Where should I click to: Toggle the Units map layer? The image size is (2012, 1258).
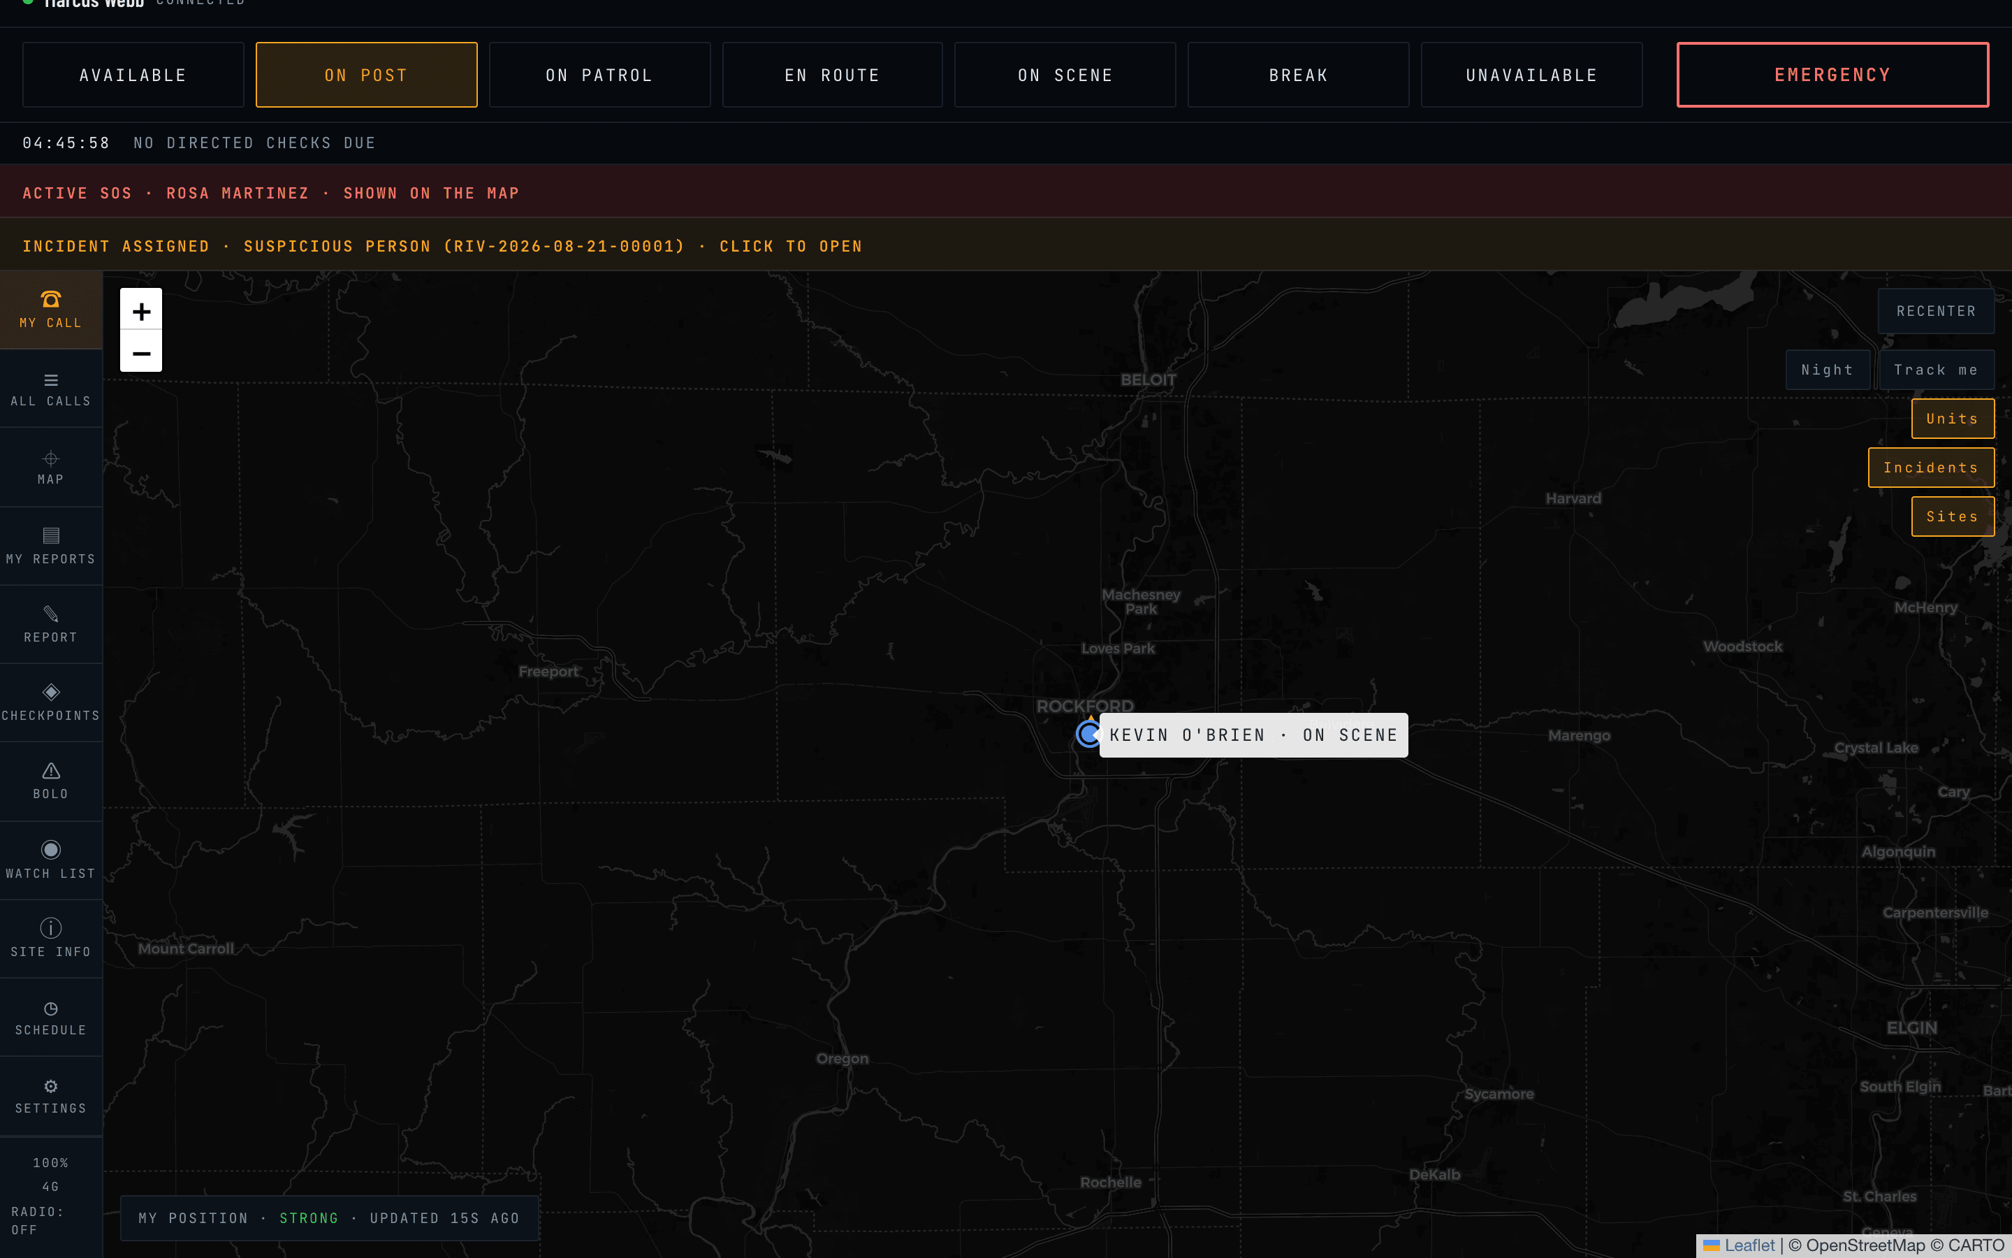click(x=1952, y=419)
